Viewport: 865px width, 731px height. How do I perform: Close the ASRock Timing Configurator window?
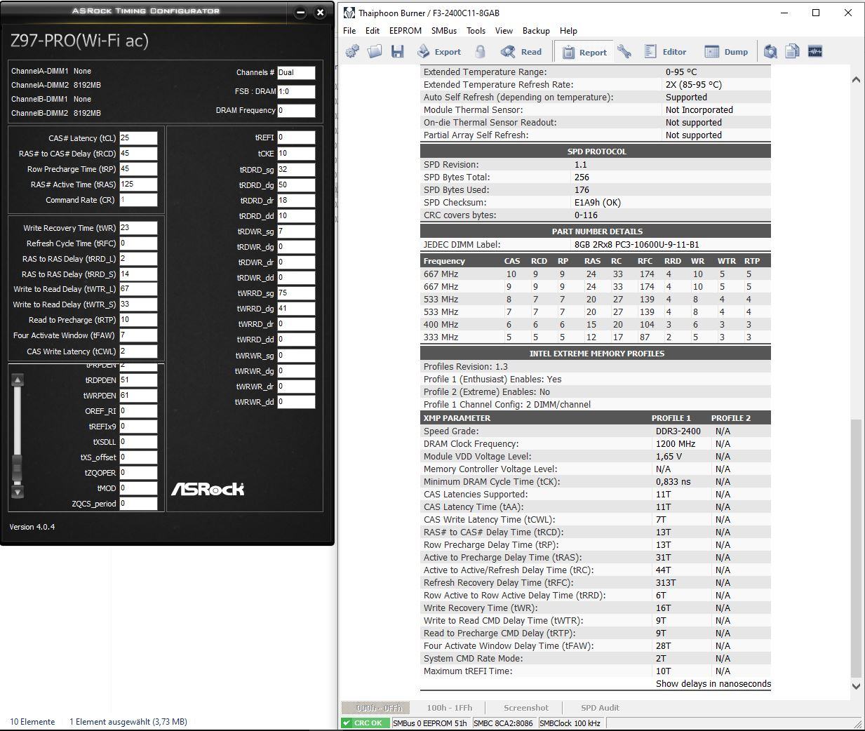pos(320,13)
